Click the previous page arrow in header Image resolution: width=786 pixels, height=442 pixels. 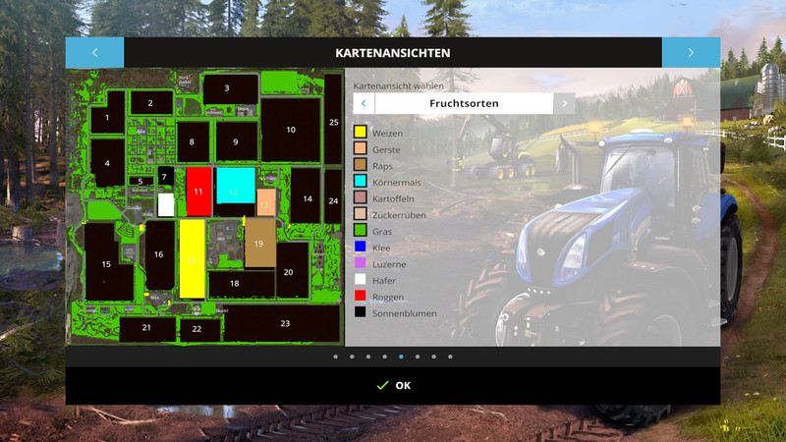coord(94,53)
